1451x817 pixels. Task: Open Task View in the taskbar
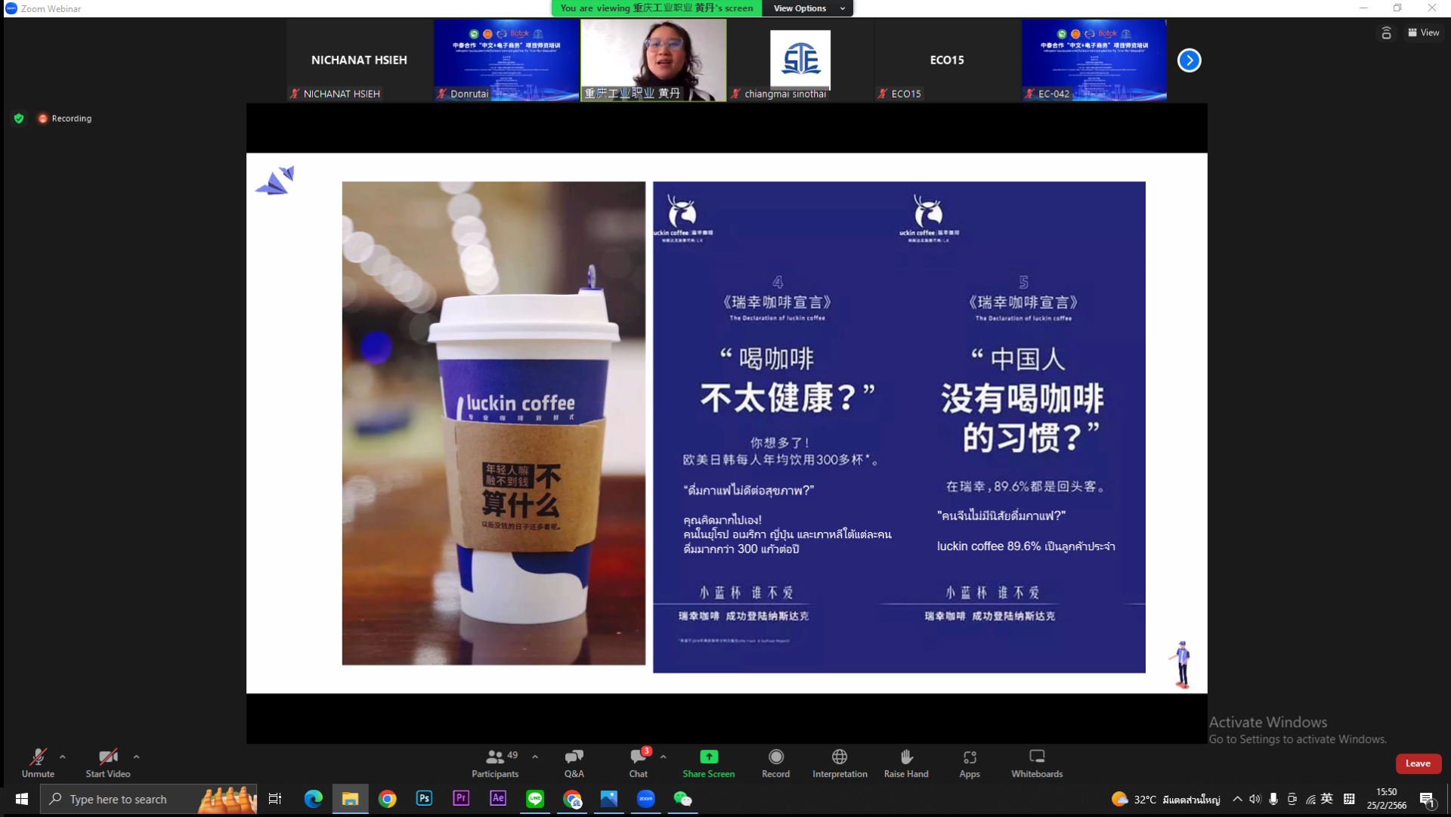tap(275, 799)
